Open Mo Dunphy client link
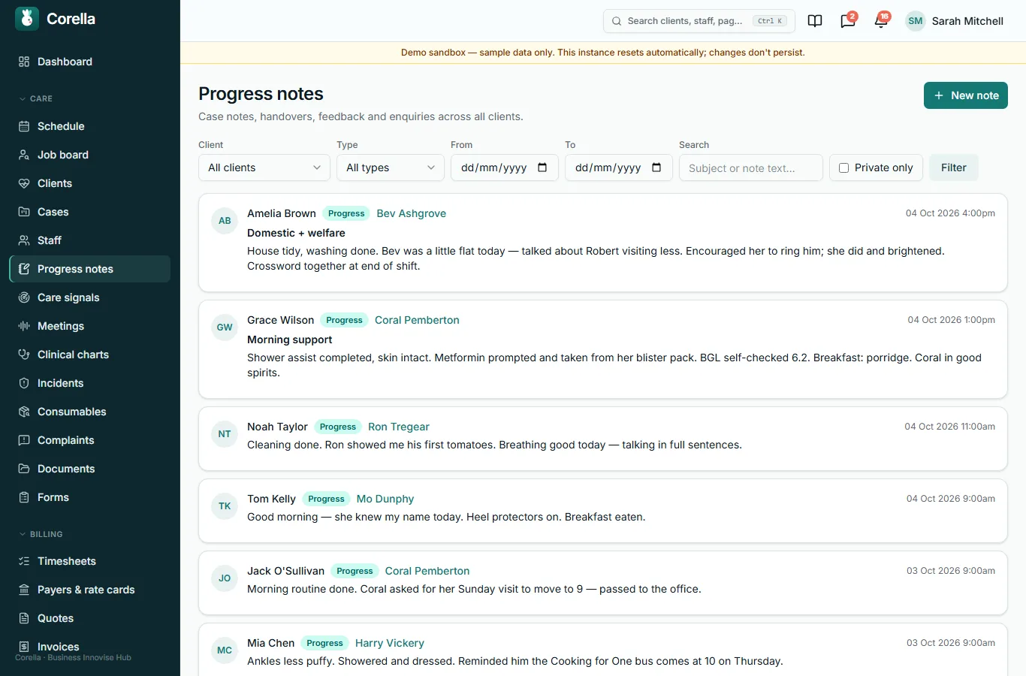This screenshot has height=676, width=1026. point(385,499)
